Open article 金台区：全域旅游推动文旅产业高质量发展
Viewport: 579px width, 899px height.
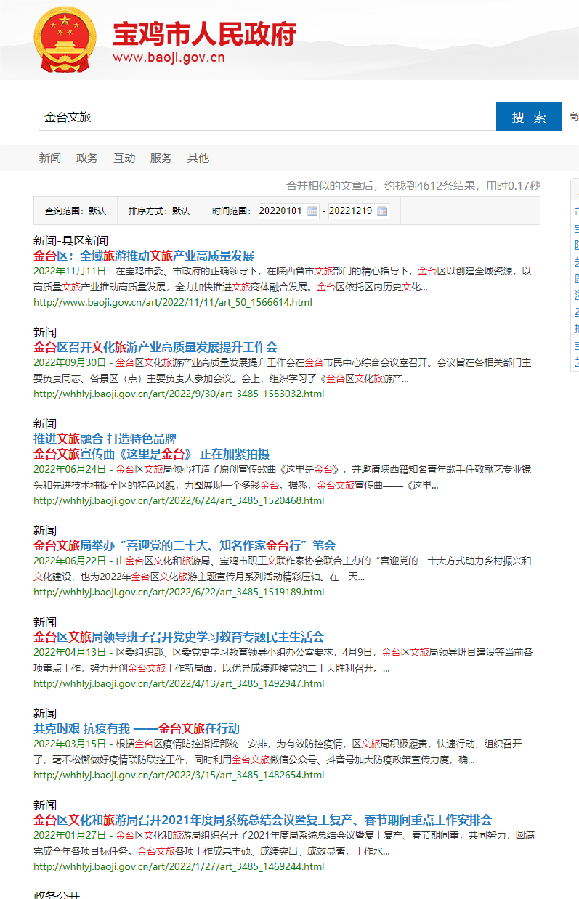[144, 256]
